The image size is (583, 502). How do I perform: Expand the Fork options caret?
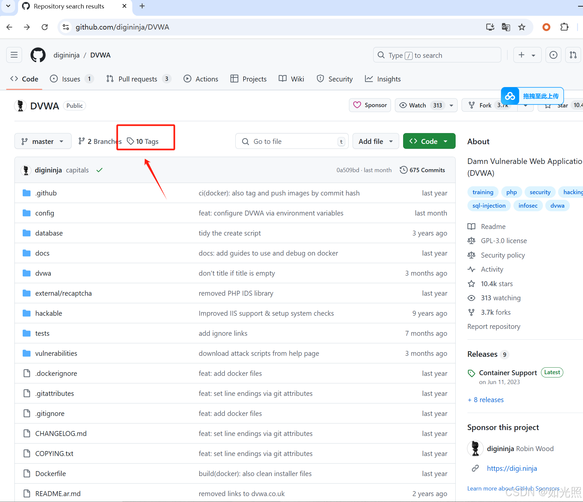526,106
